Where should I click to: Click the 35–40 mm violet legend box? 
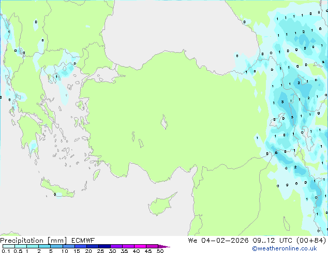(x=128, y=246)
